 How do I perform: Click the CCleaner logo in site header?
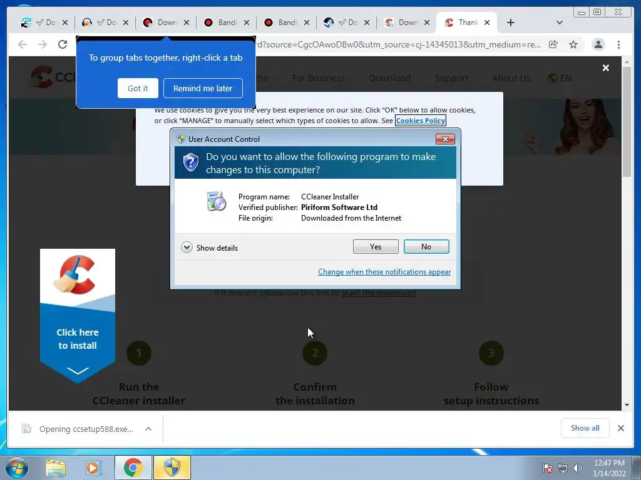point(53,77)
